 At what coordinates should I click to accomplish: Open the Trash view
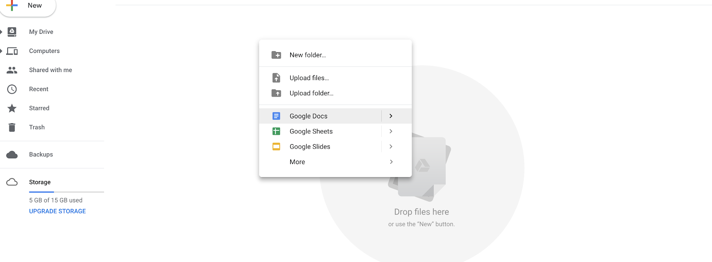tap(37, 127)
